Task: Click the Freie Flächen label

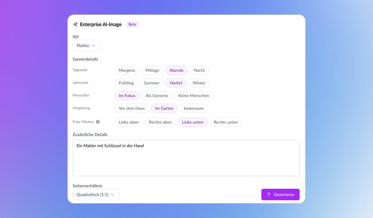Action: [83, 122]
